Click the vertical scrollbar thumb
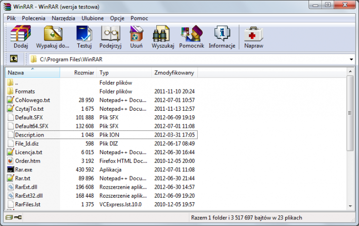359x226 pixels. click(350, 113)
